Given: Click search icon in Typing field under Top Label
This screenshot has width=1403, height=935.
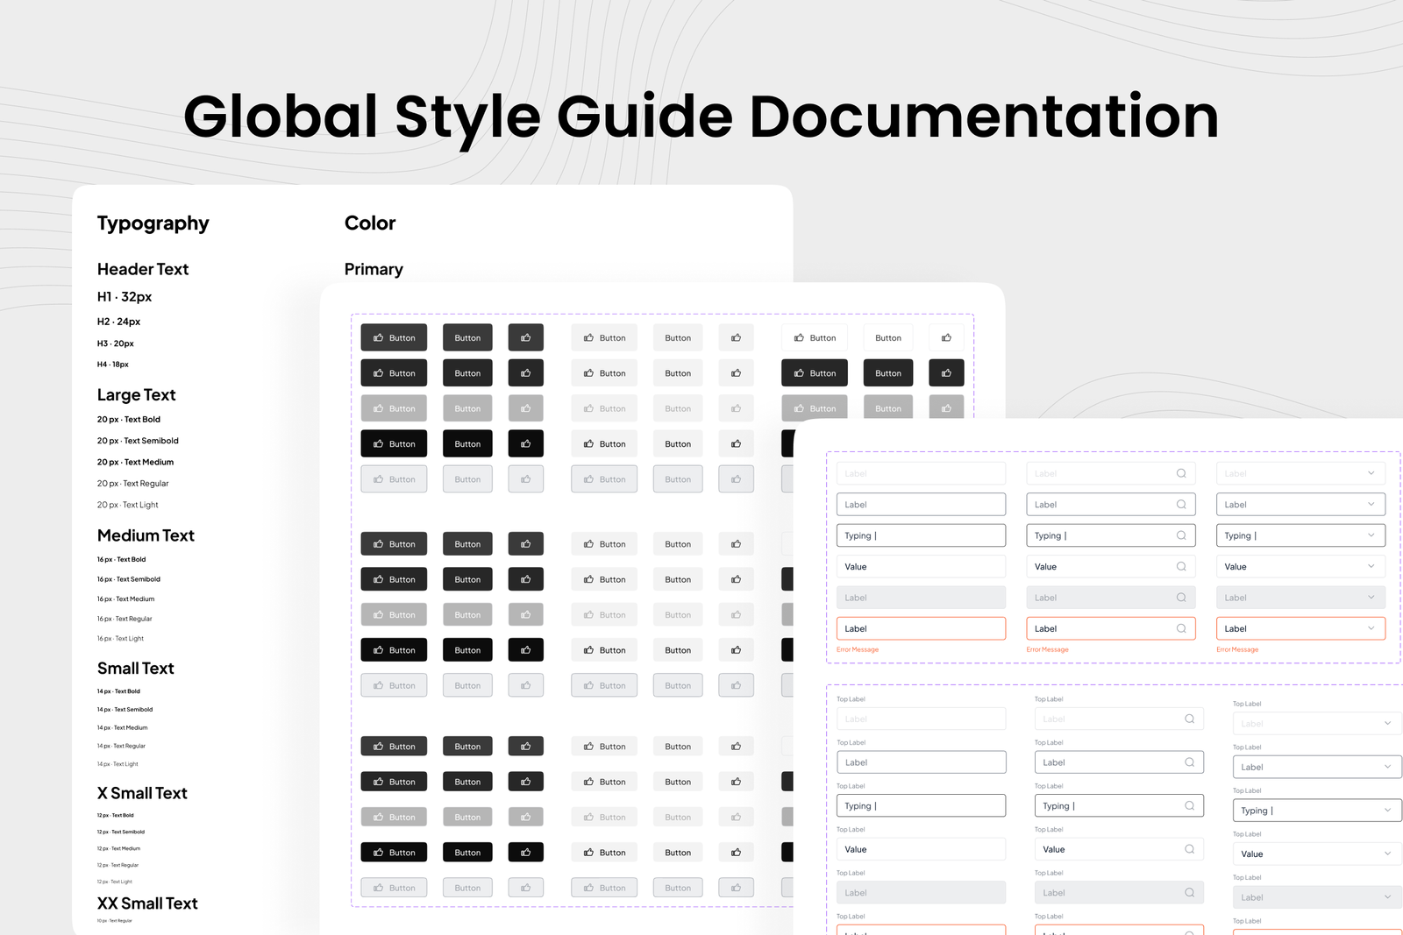Looking at the screenshot, I should coord(1190,805).
